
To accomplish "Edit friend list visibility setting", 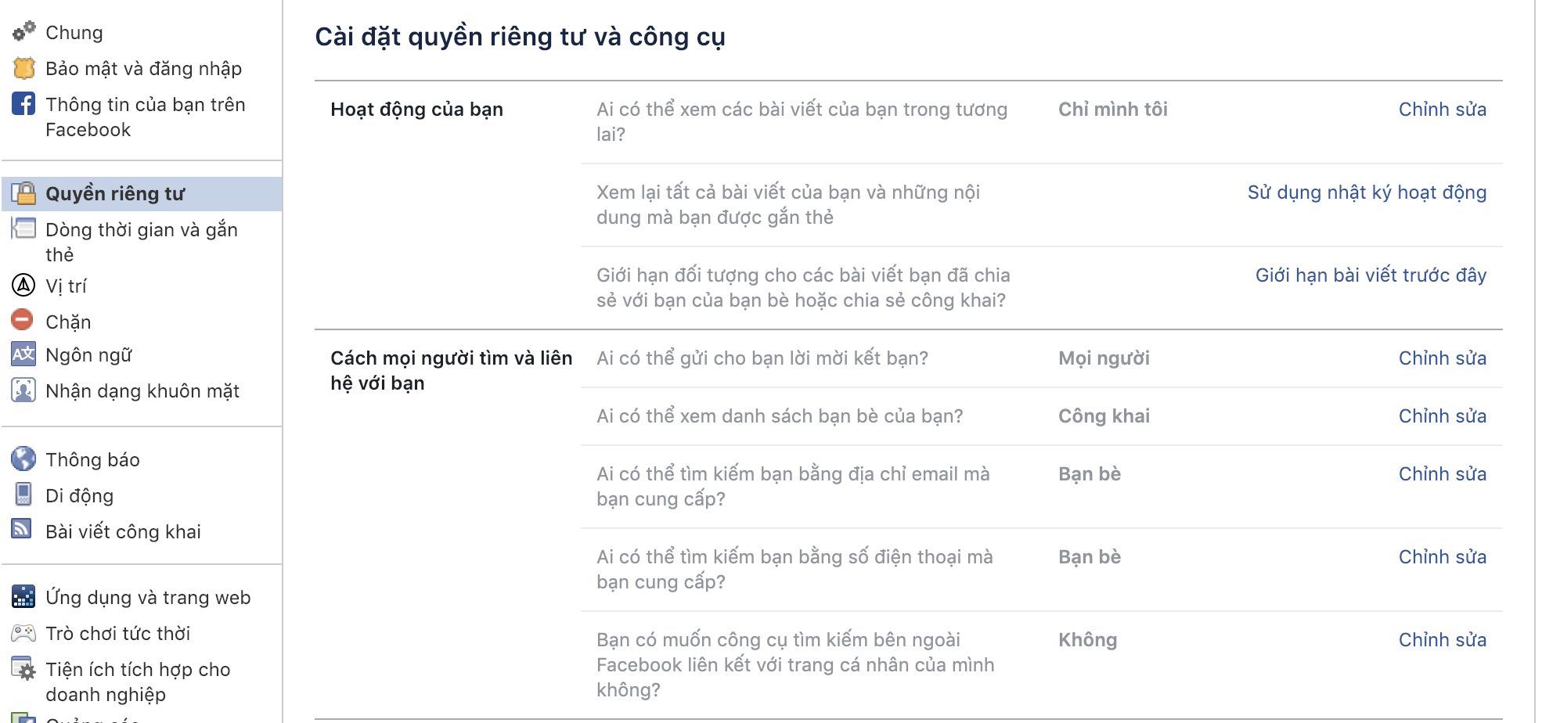I will [x=1442, y=416].
